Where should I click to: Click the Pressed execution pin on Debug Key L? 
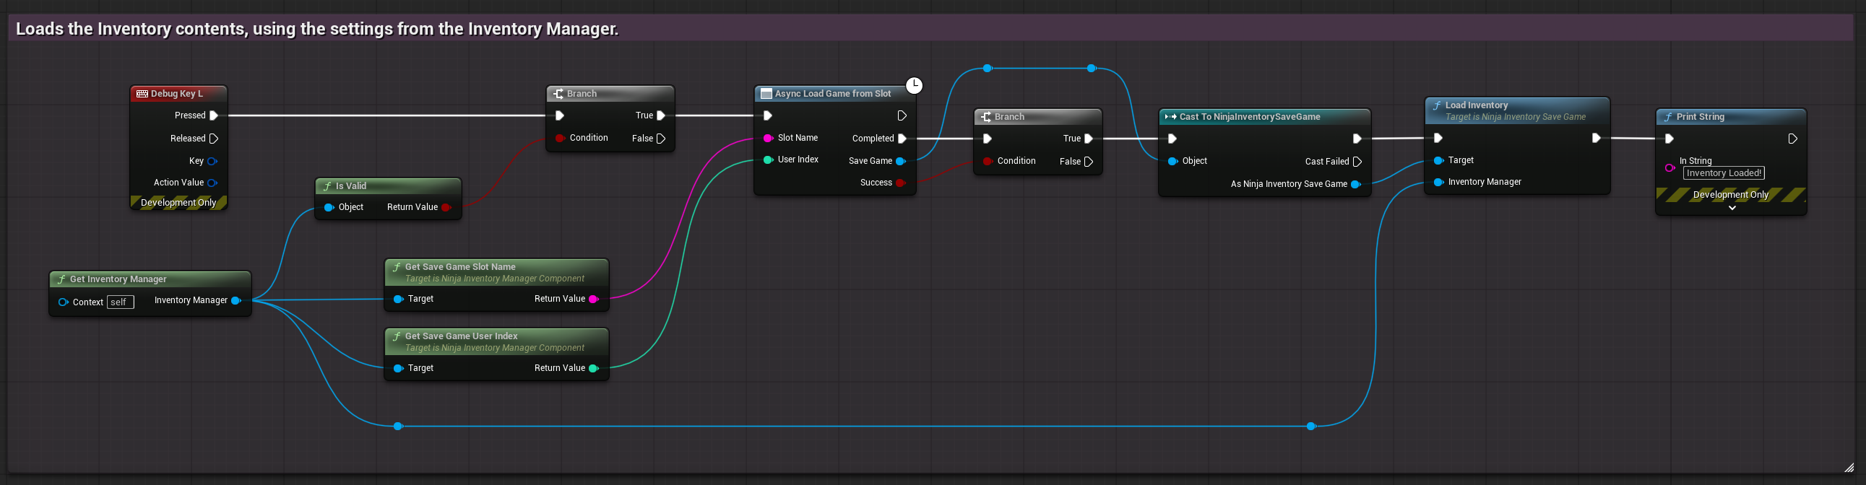214,115
